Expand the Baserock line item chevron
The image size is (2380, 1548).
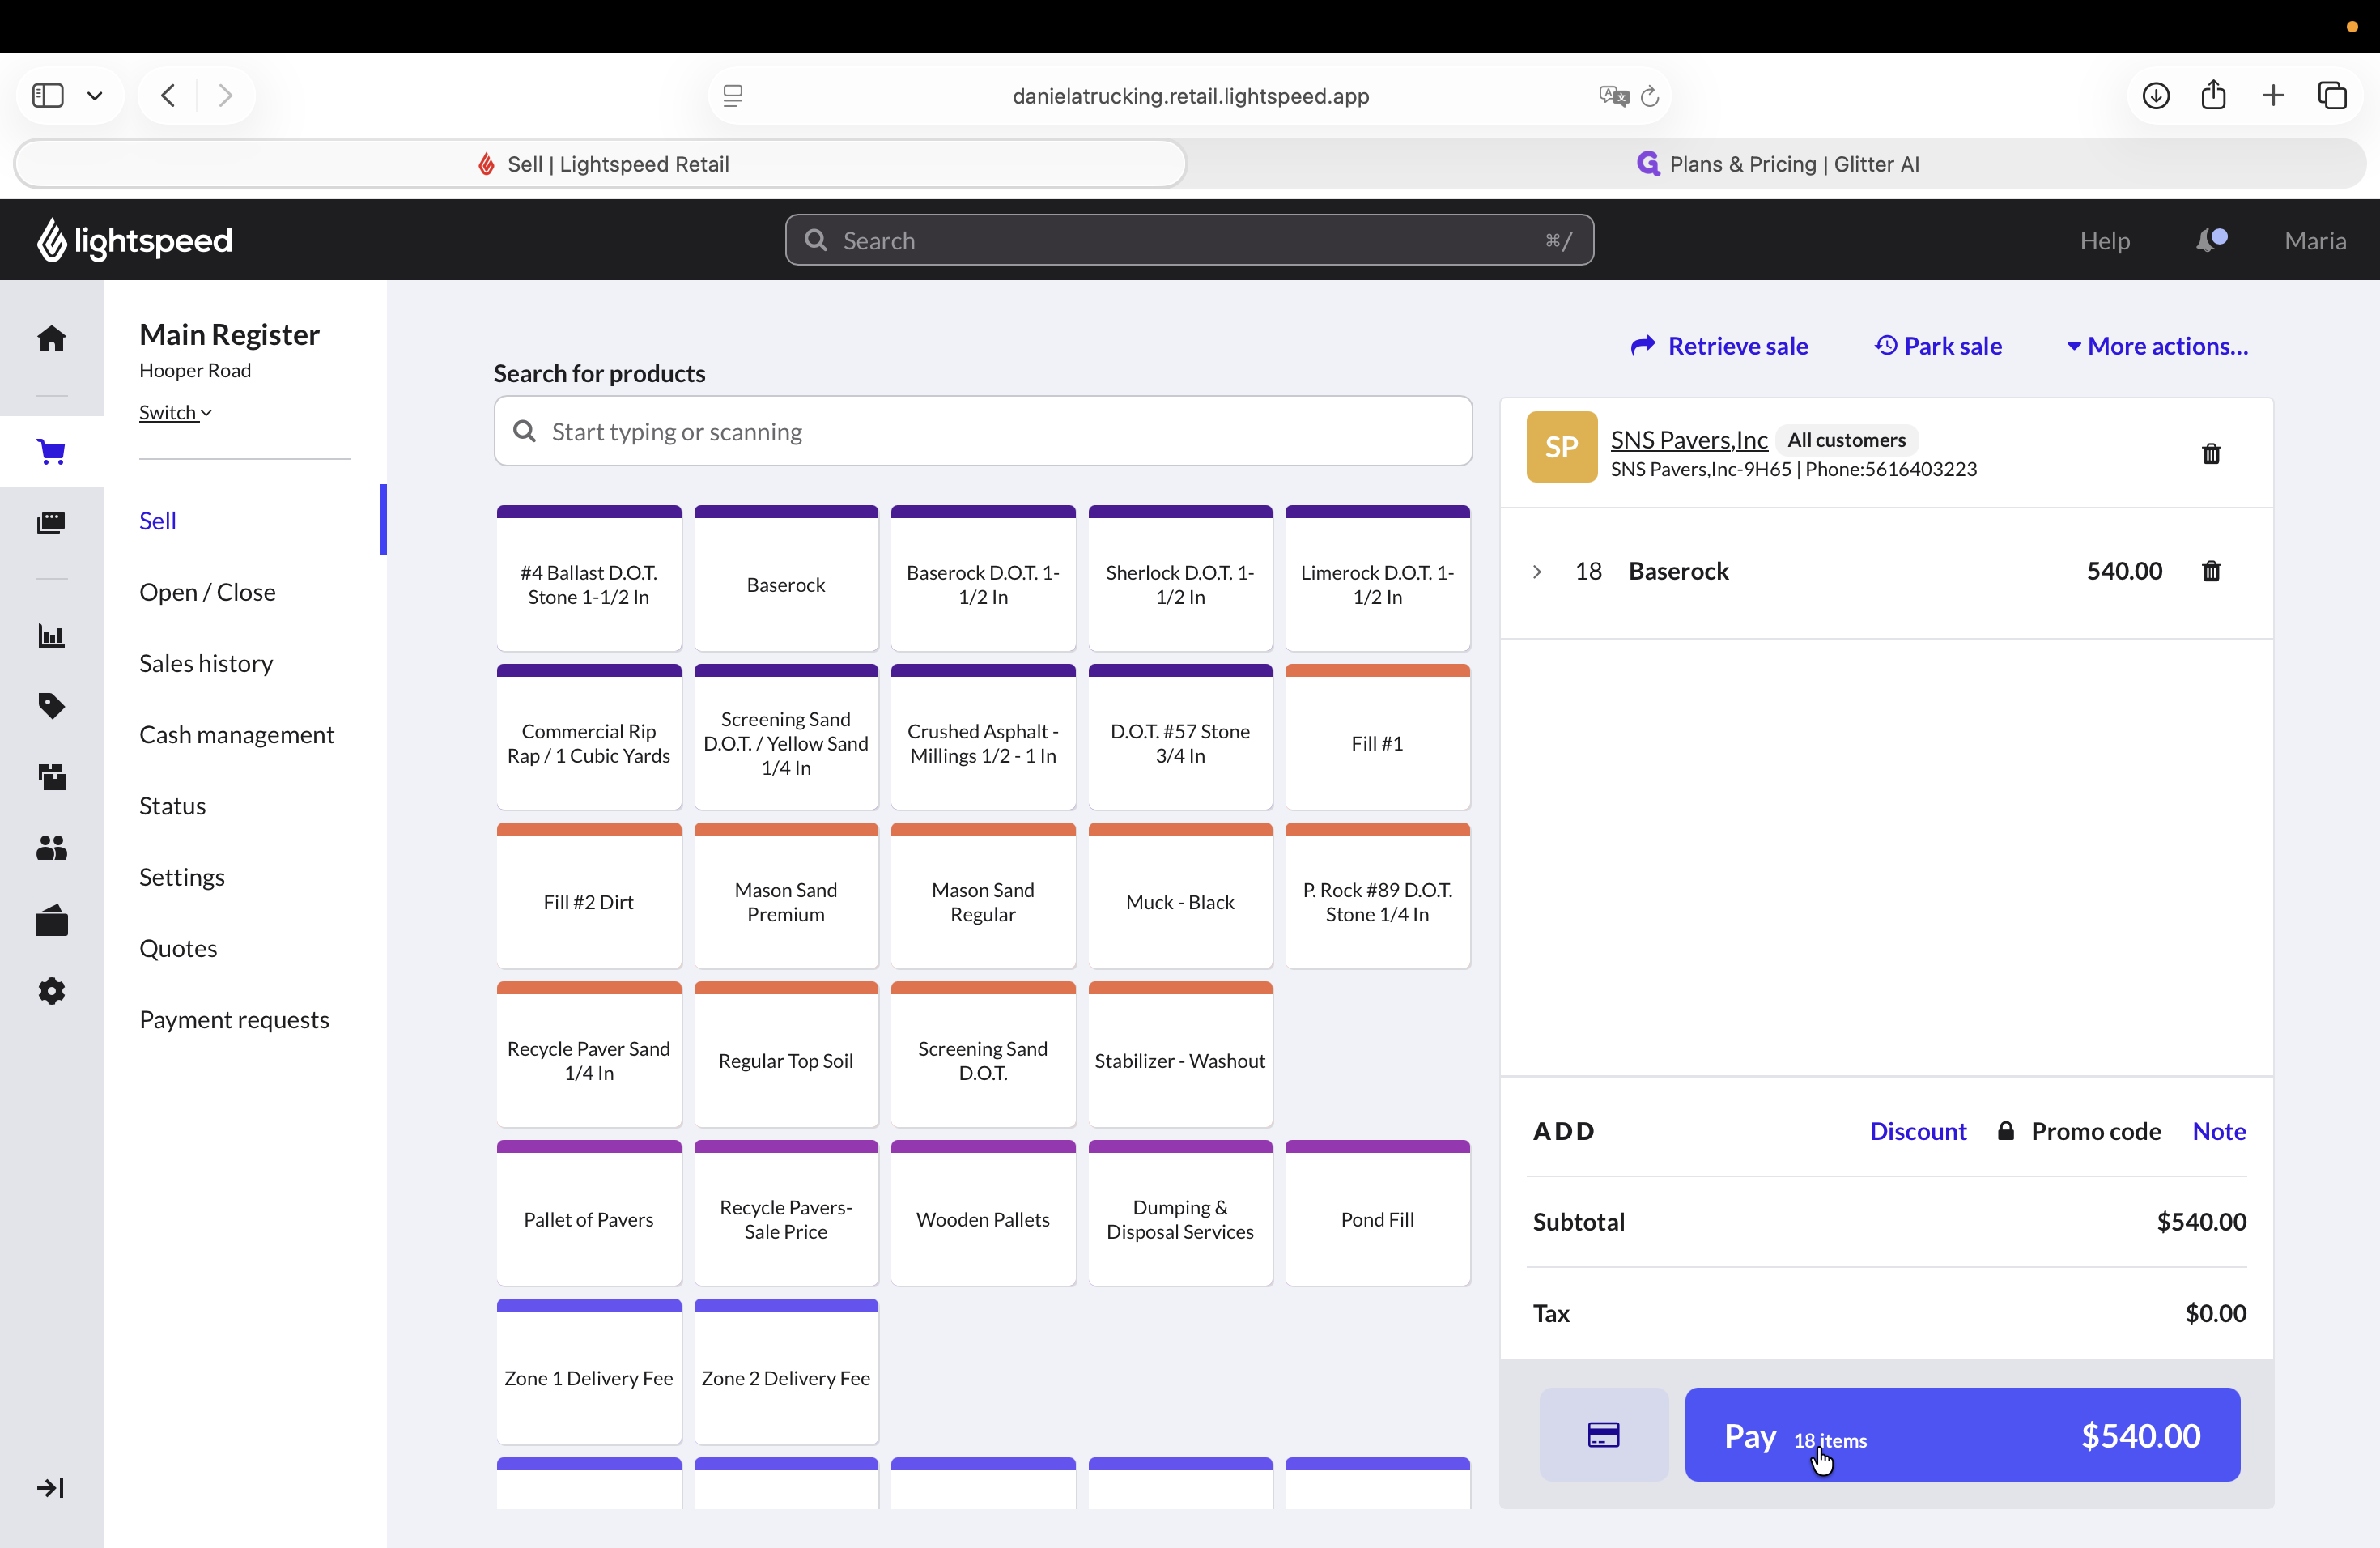click(1537, 571)
